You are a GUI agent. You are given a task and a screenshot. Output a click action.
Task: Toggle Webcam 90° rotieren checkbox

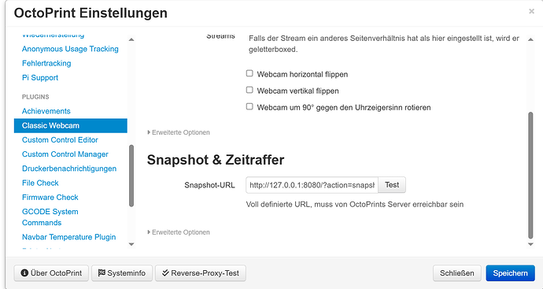249,106
